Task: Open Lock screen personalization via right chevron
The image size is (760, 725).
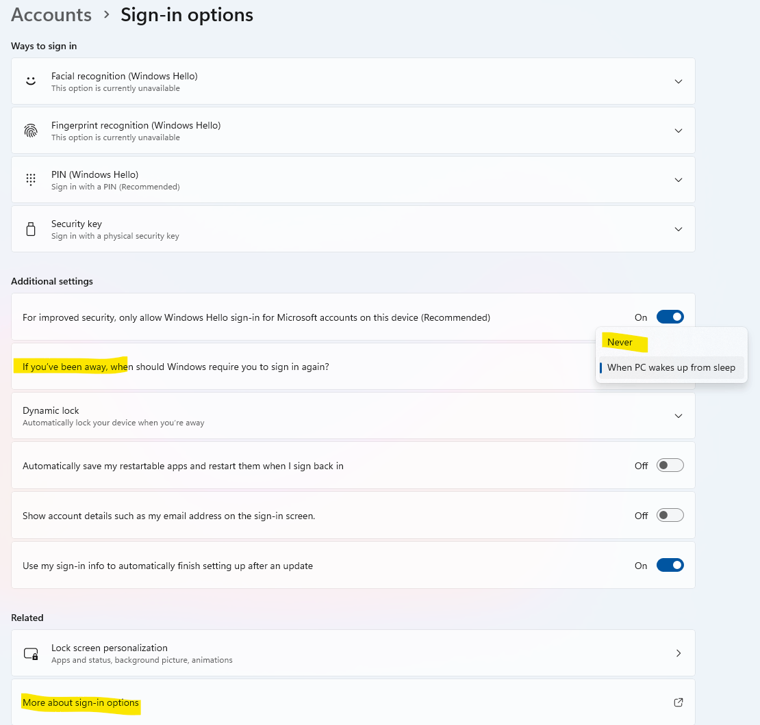Action: 679,653
